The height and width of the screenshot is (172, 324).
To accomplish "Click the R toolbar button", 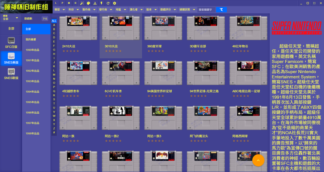I will click(x=75, y=3).
